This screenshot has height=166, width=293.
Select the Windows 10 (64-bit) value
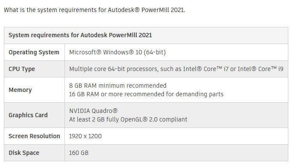pos(117,52)
